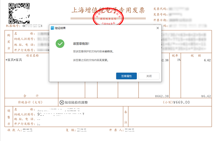
Task: Click the *家具*家具 item entry
Action: point(14,60)
